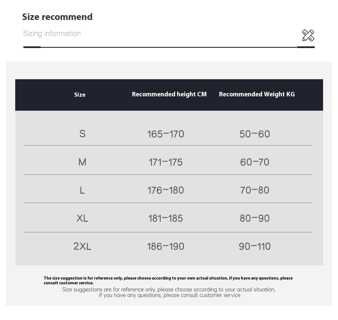Choose the XL size row label

(x=82, y=218)
